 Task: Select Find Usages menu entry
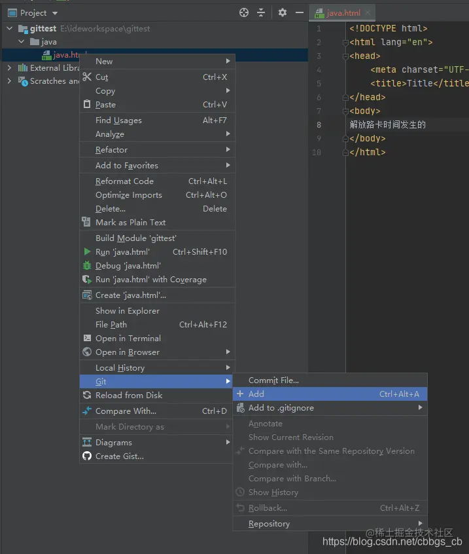(158, 120)
